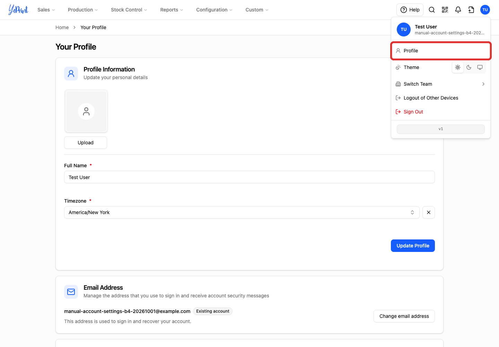This screenshot has width=499, height=347.
Task: Select Profile in the user menu
Action: coord(441,51)
